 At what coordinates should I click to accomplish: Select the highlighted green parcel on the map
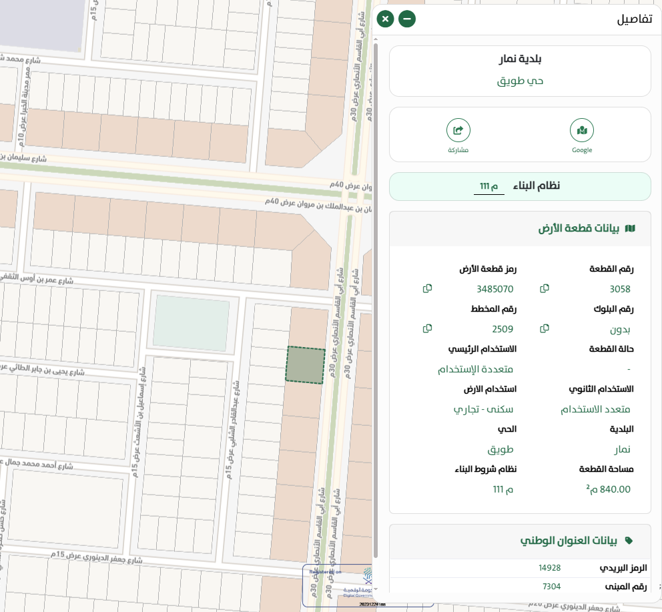click(305, 364)
